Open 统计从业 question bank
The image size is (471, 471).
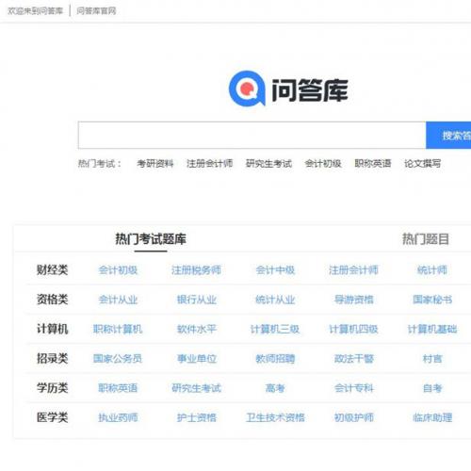coord(275,300)
